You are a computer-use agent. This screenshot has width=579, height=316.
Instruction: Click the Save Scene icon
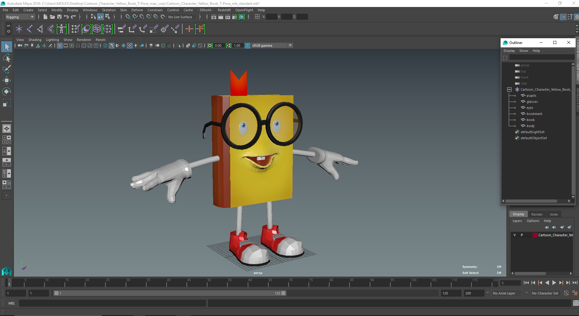[59, 17]
